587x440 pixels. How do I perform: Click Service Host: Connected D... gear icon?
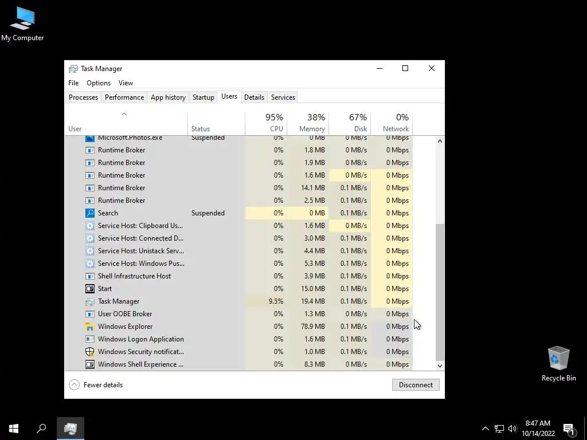pyautogui.click(x=90, y=238)
